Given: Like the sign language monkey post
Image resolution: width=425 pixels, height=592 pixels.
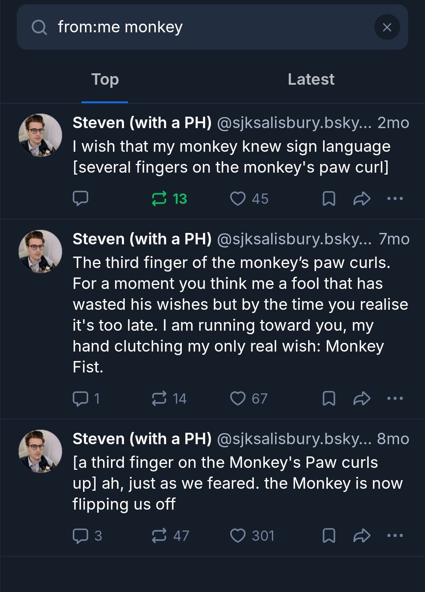Looking at the screenshot, I should [238, 199].
